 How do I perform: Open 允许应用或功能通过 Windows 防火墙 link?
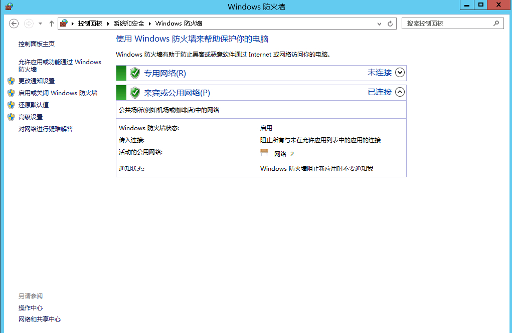coord(60,66)
